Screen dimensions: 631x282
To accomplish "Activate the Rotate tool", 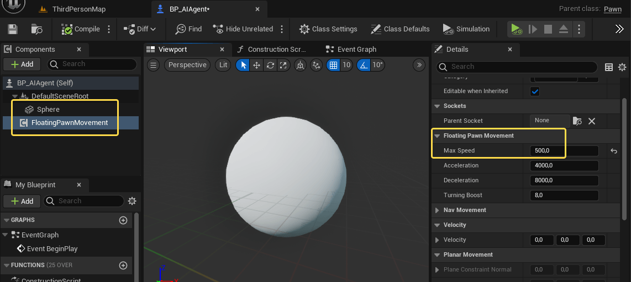I will [270, 65].
